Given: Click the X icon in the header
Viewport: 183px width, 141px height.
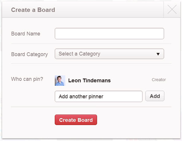Looking at the screenshot, I should pos(172,9).
